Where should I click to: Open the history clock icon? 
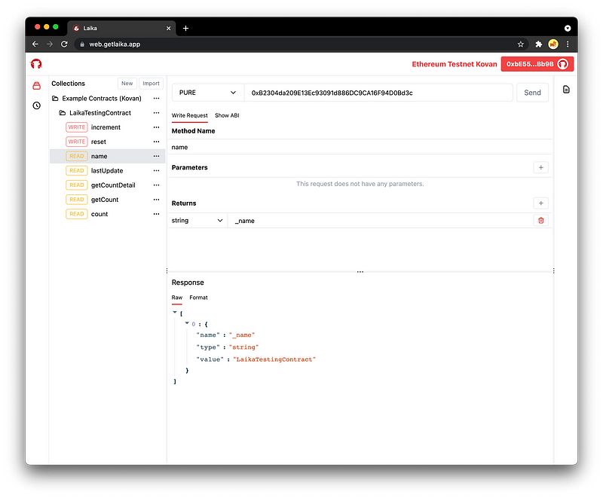36,105
